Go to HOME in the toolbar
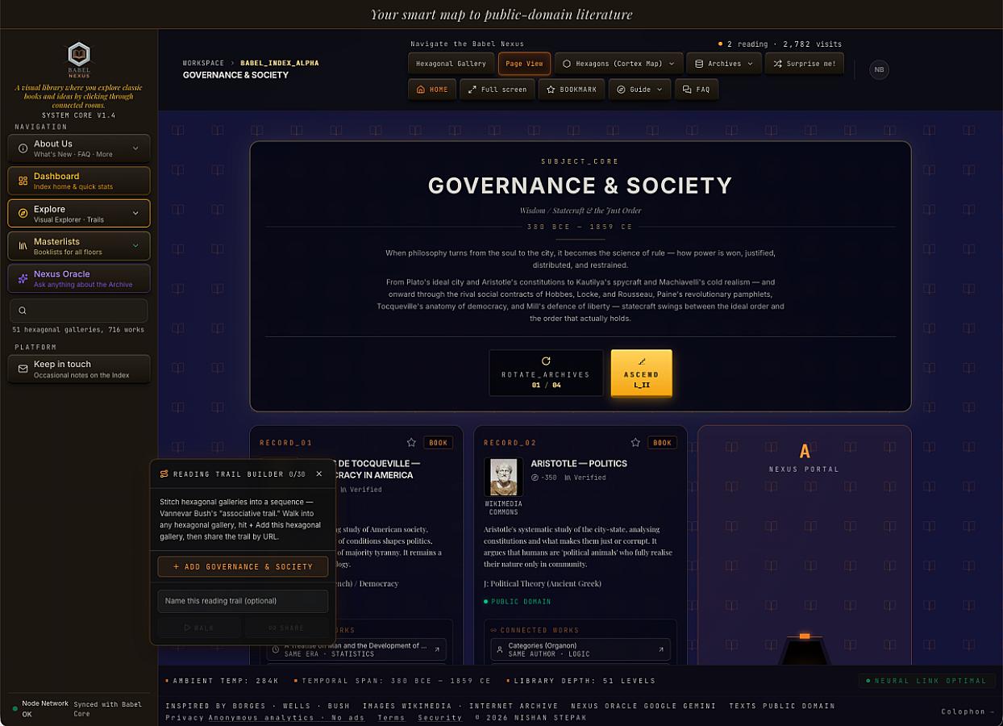The width and height of the screenshot is (1003, 726). [x=432, y=90]
